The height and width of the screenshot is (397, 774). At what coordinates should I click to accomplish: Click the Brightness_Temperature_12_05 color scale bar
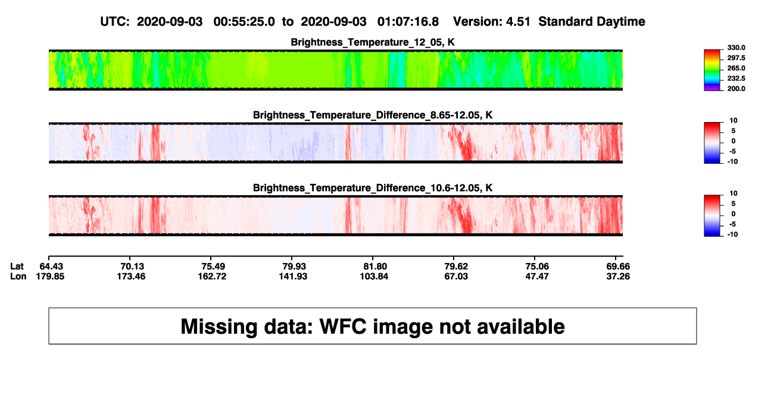712,70
